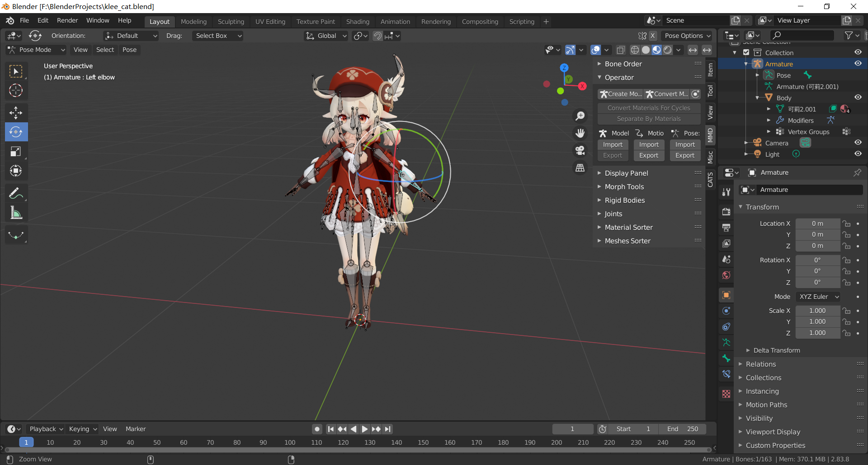Select the Annotate pencil tool
Image resolution: width=868 pixels, height=465 pixels.
[16, 194]
